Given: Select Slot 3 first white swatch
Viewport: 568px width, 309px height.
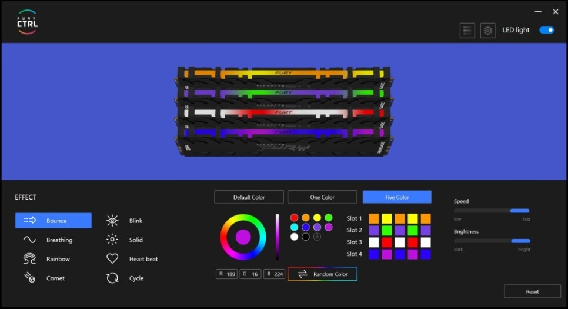Looking at the screenshot, I should click(x=374, y=242).
